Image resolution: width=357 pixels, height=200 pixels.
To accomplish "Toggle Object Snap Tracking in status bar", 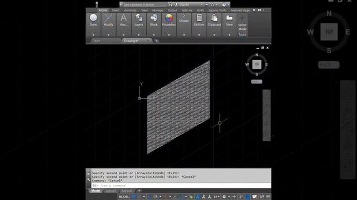I will (175, 197).
